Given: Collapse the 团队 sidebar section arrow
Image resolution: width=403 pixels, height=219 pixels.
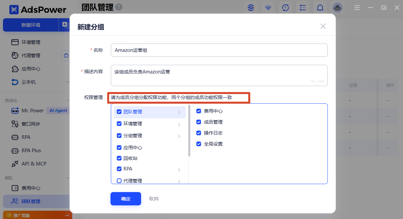Looking at the screenshot, I should (67, 178).
